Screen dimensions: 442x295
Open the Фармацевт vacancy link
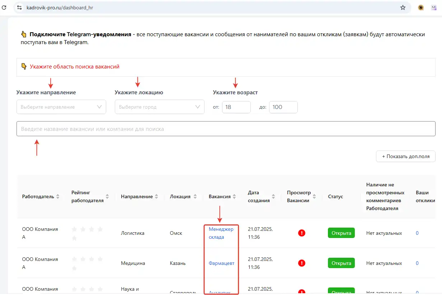coord(221,263)
